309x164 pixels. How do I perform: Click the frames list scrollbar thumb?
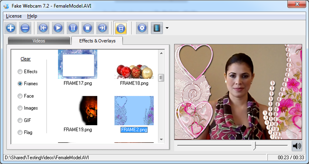click(161, 78)
